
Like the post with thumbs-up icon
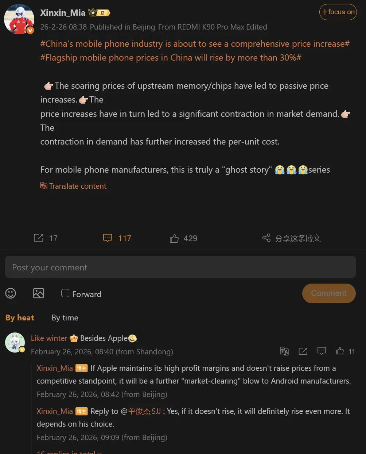(174, 239)
